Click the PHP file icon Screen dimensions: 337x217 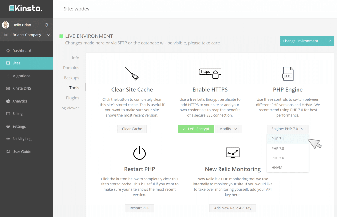(288, 74)
